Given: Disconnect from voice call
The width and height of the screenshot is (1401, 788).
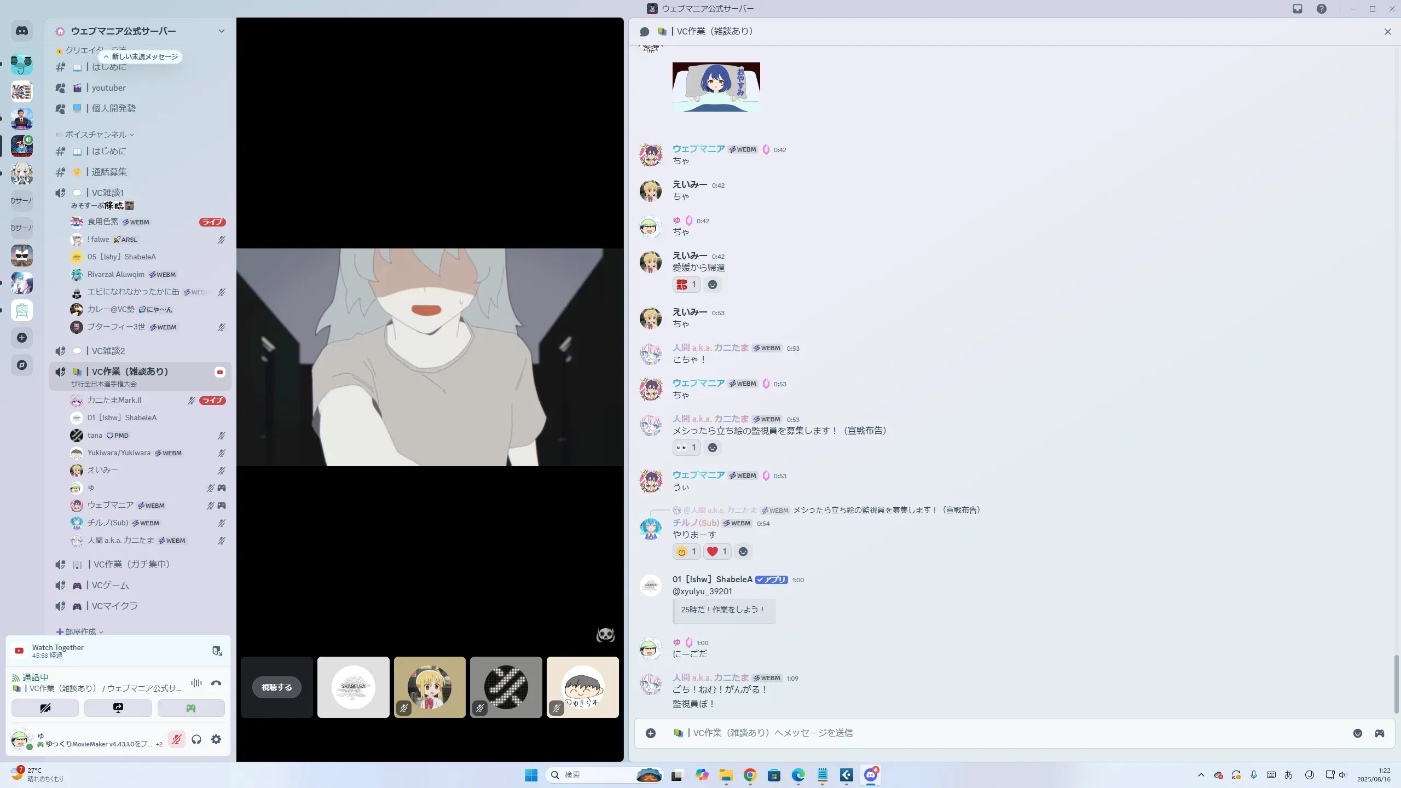Looking at the screenshot, I should [x=216, y=683].
